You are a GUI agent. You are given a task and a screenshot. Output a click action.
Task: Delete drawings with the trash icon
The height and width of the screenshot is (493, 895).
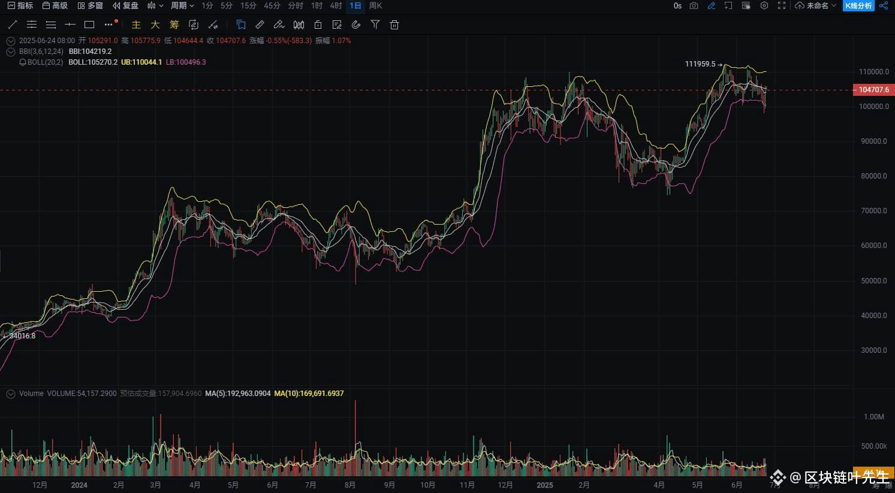tap(394, 25)
